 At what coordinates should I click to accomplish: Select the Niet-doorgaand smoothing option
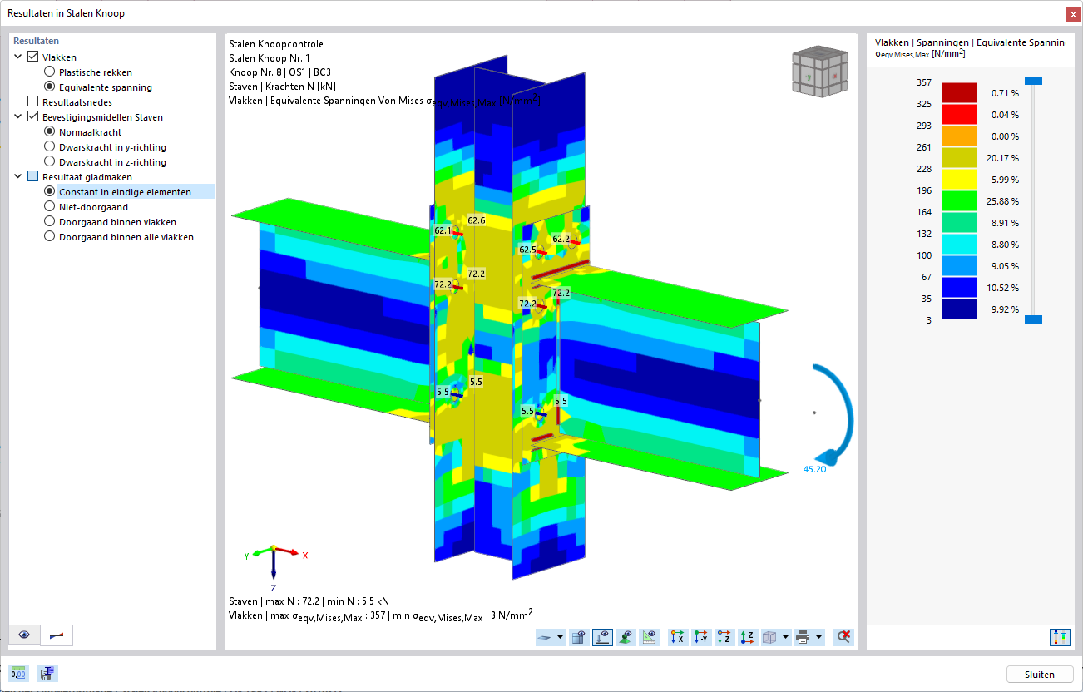pos(50,207)
